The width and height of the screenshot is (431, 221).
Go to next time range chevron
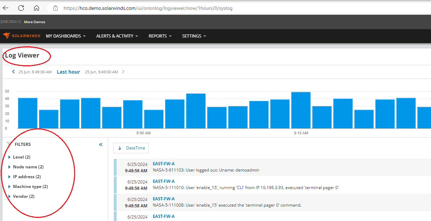(x=123, y=72)
